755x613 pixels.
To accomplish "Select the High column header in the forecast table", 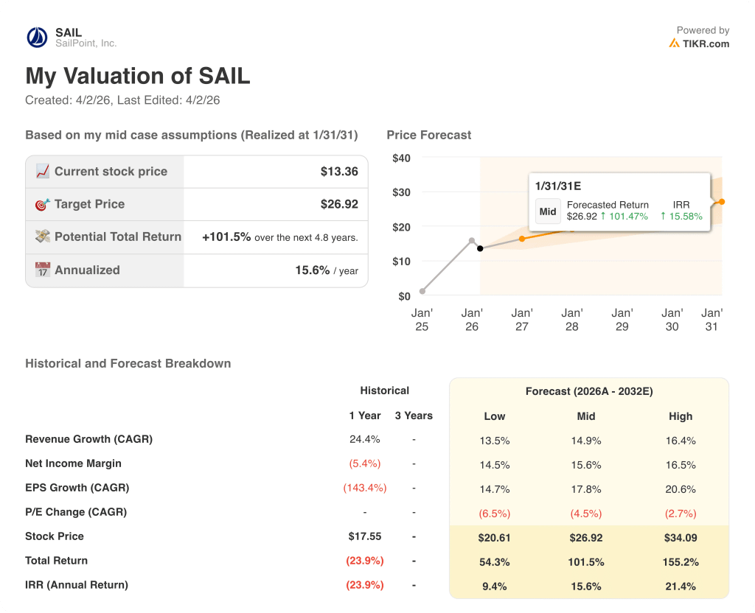I will 680,416.
